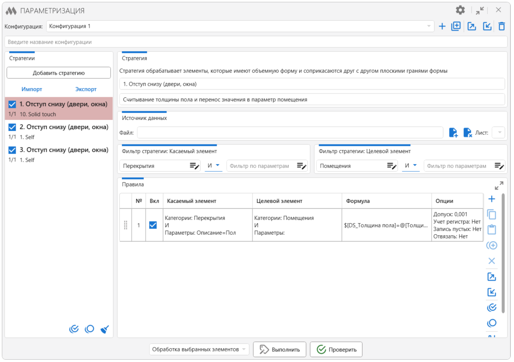Click the Категории: Помещения rule cell
The image size is (514, 362).
[297, 225]
